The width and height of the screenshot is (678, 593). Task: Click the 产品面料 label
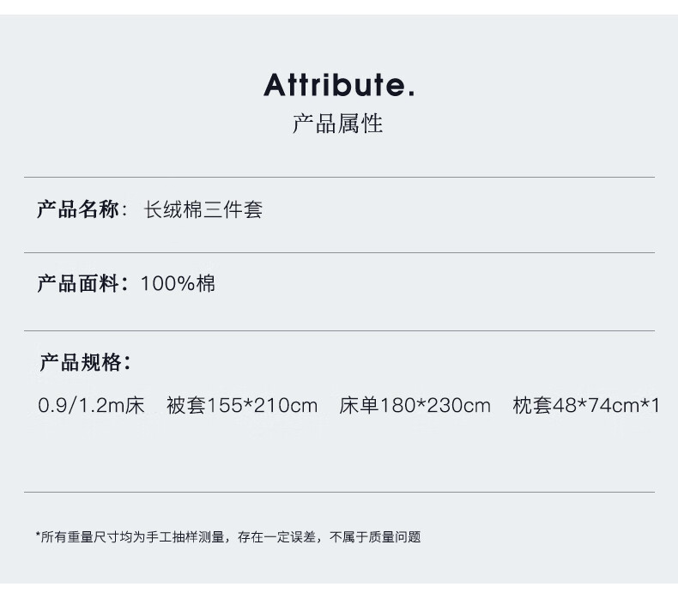tap(78, 283)
